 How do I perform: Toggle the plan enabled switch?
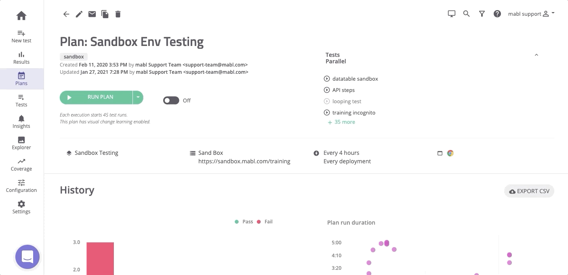click(171, 100)
